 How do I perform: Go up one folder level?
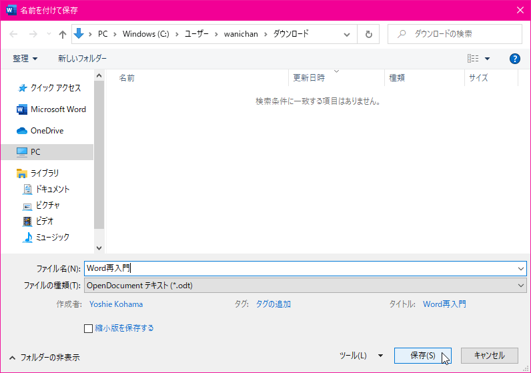pos(62,34)
